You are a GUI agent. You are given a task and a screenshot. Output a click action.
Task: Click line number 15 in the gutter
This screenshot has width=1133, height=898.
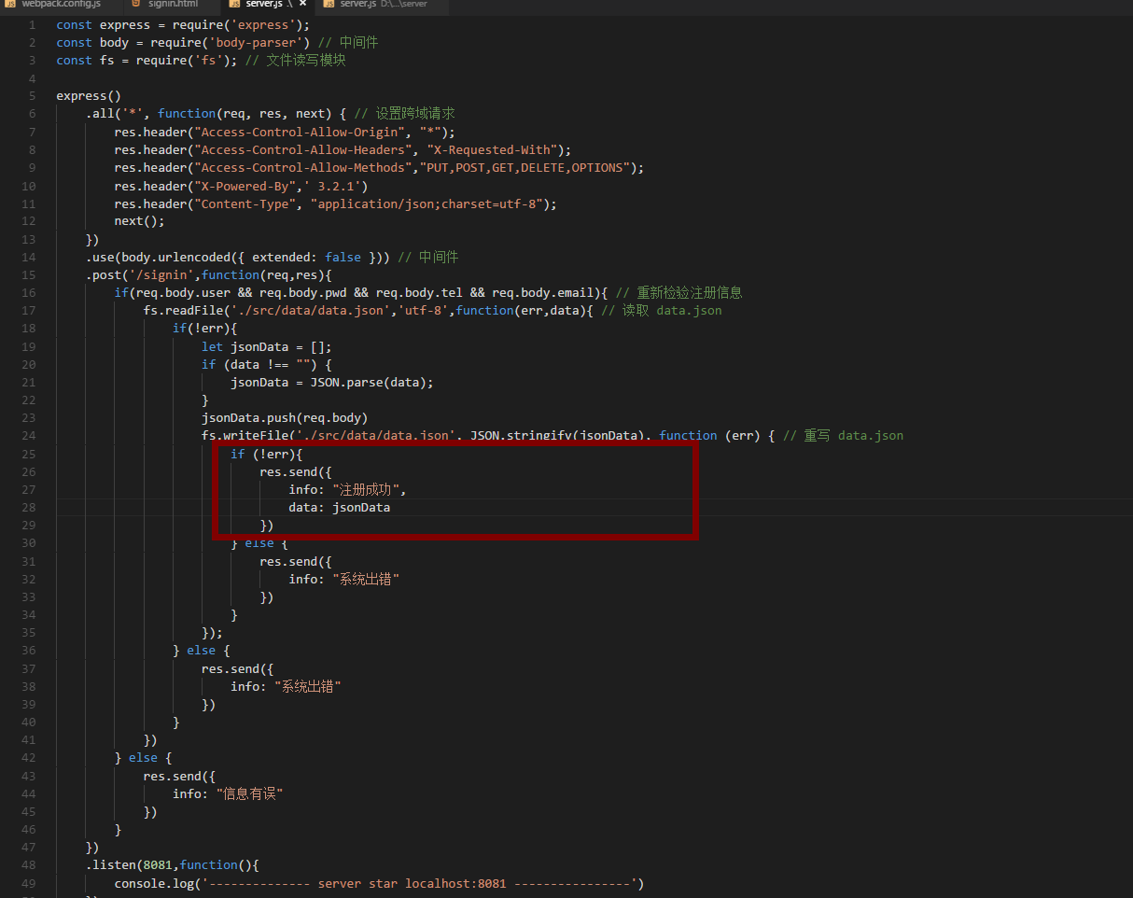(x=29, y=274)
